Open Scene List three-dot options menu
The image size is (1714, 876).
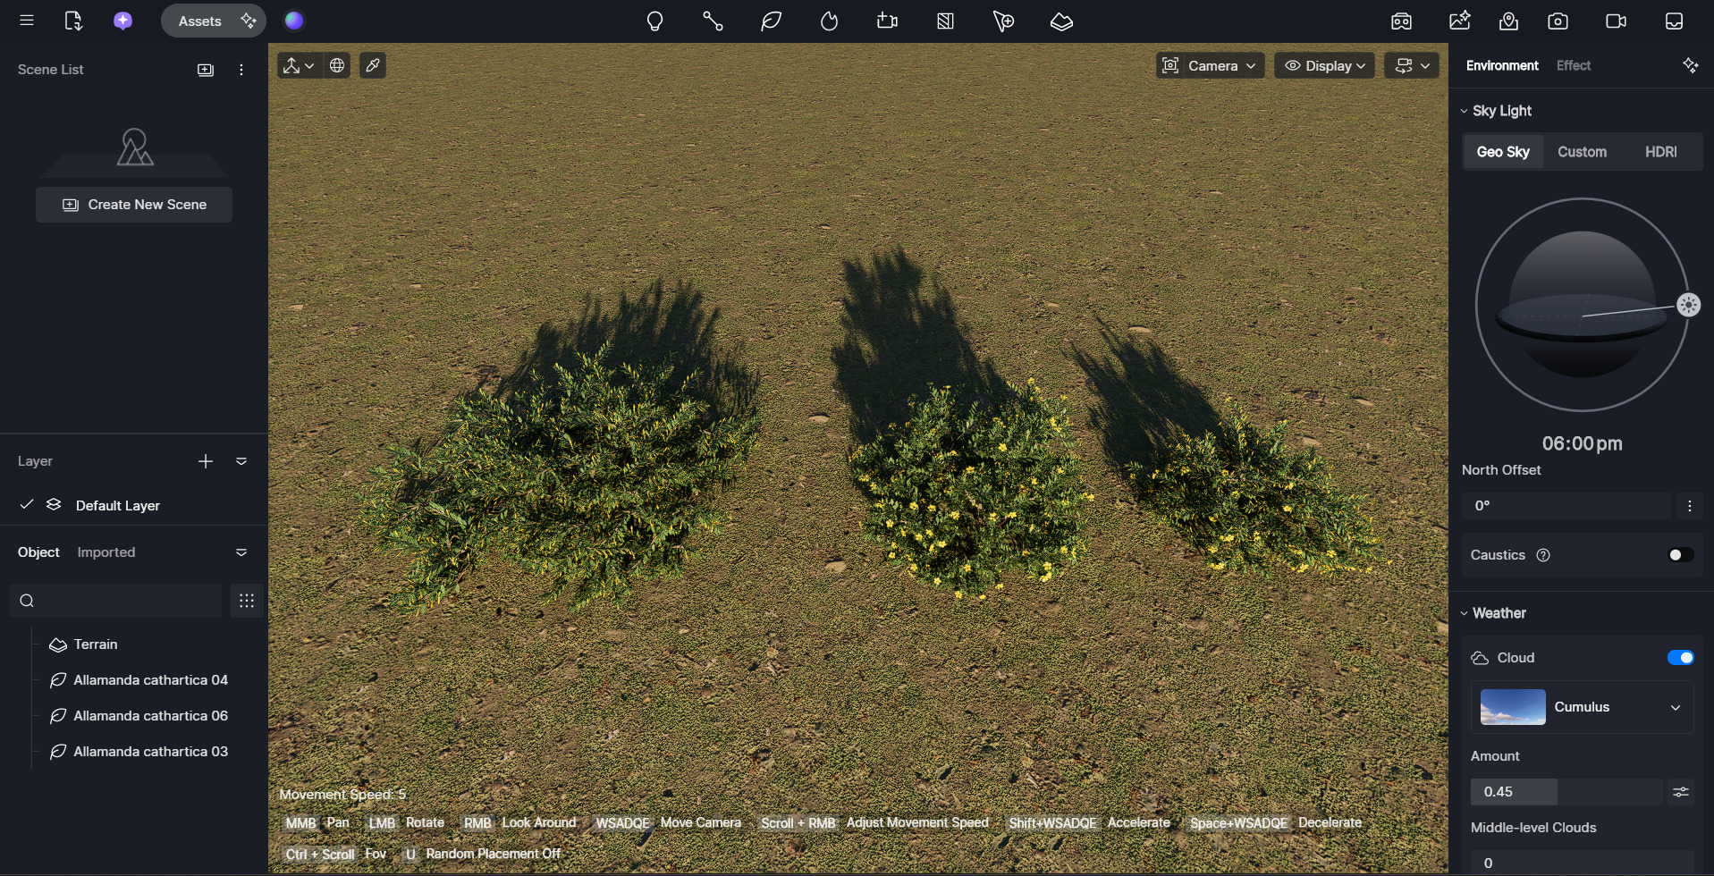click(241, 70)
